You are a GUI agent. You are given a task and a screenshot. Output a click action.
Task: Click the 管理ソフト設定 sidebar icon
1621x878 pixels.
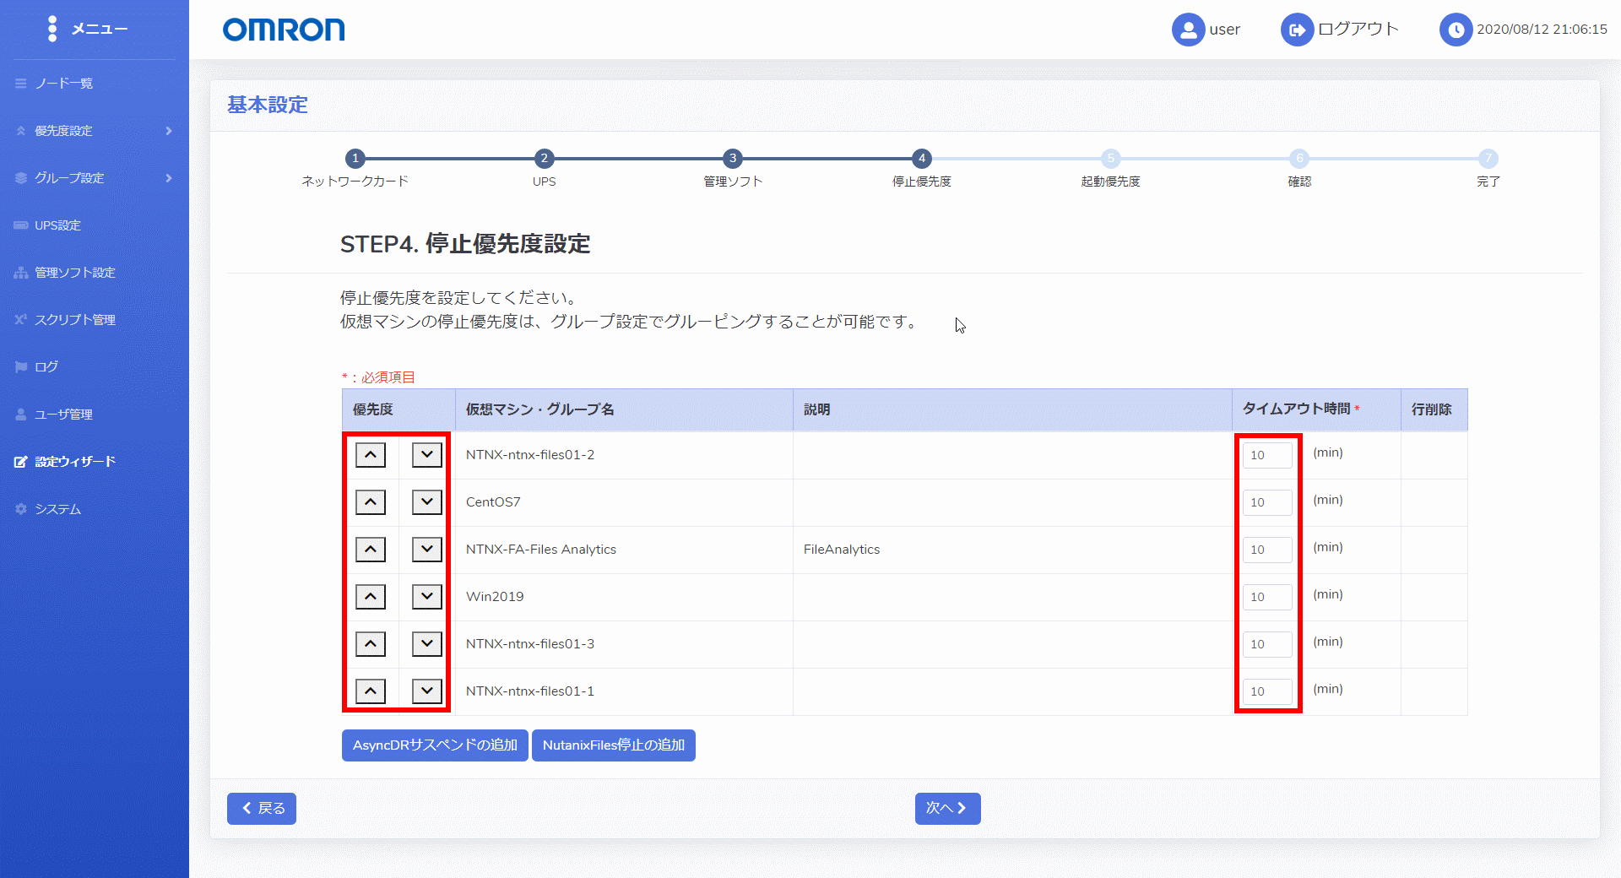point(21,273)
